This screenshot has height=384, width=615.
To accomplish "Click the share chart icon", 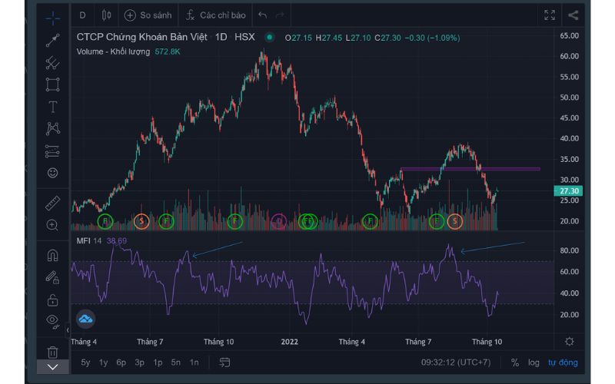I will pyautogui.click(x=573, y=15).
